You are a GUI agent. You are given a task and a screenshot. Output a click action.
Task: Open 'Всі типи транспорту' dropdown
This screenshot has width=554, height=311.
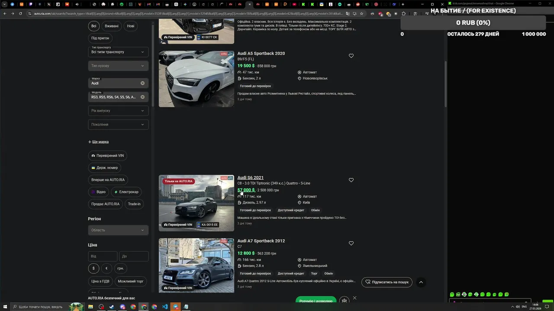click(x=118, y=52)
